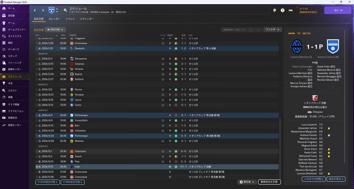Switch to the 試合日程 tab
This screenshot has width=354, height=189.
pos(39,19)
